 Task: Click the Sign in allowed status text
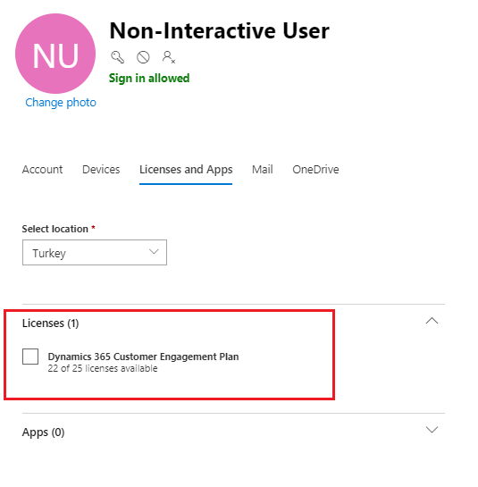click(x=149, y=78)
